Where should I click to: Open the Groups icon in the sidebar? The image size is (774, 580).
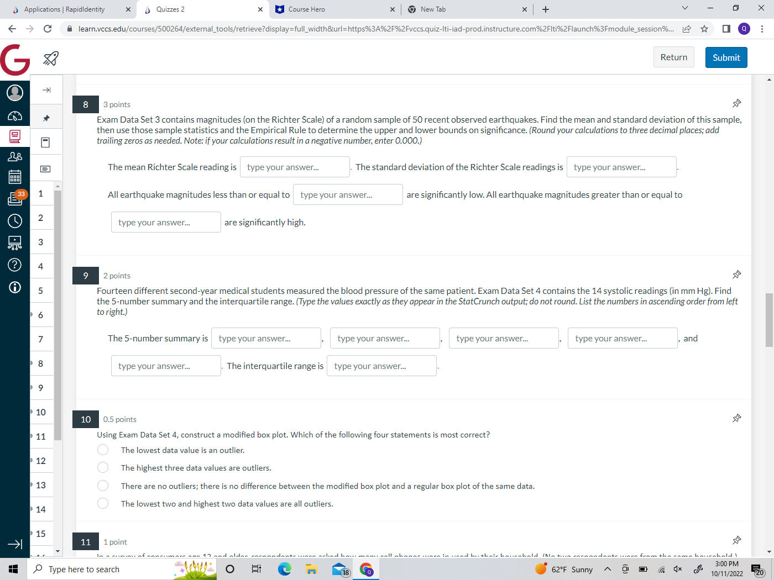tap(15, 156)
